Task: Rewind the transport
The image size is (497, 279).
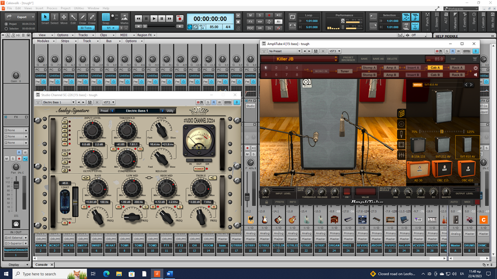Action: pyautogui.click(x=139, y=19)
